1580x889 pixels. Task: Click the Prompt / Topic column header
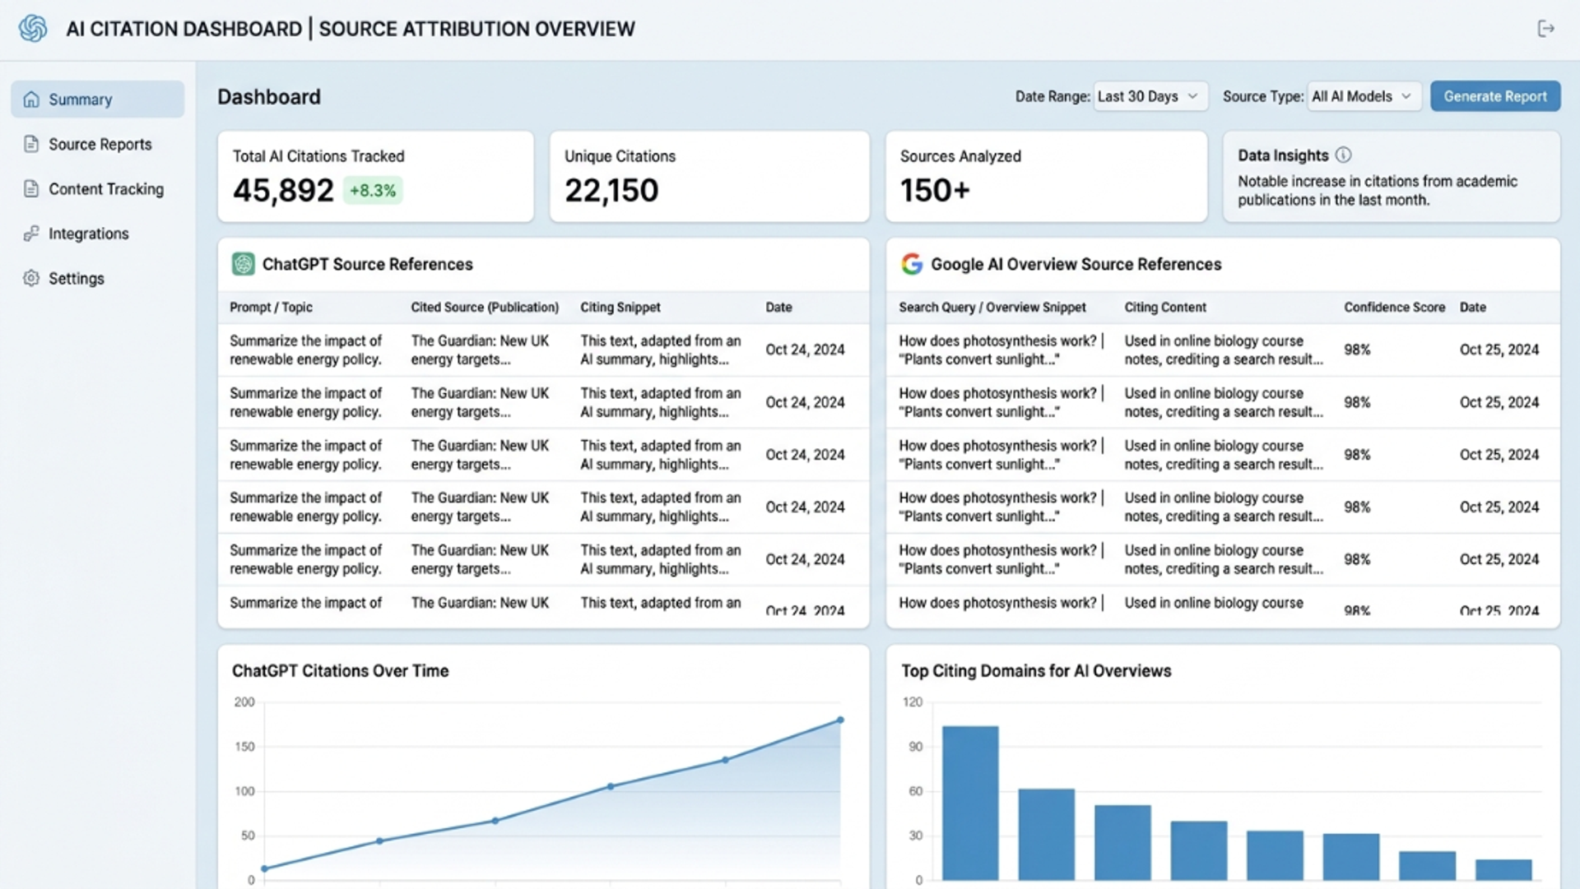[271, 307]
